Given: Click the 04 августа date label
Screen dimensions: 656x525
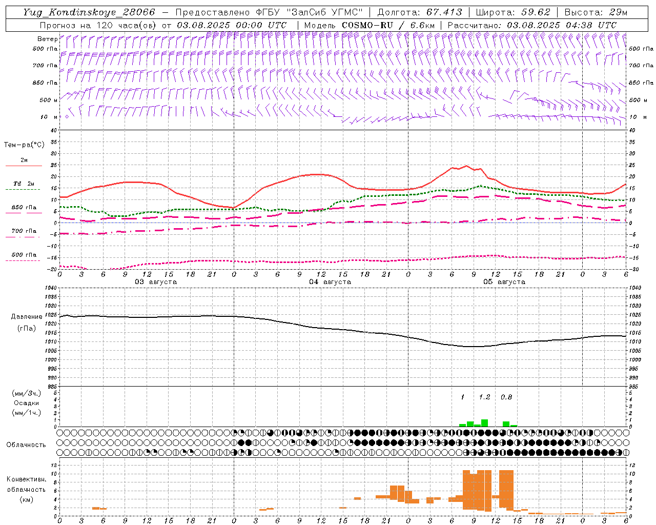Looking at the screenshot, I should coord(330,282).
